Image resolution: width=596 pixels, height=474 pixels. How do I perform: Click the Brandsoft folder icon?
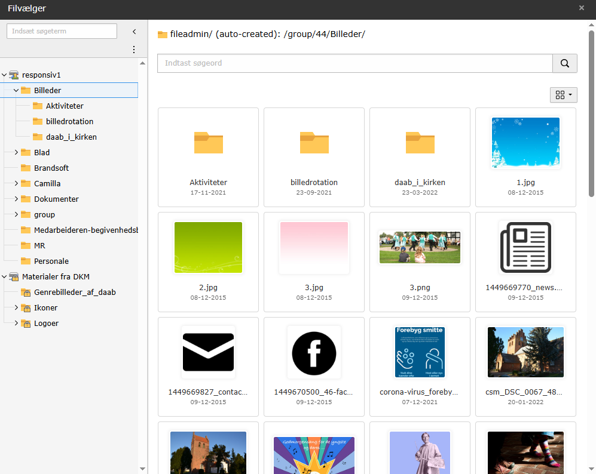click(x=26, y=168)
